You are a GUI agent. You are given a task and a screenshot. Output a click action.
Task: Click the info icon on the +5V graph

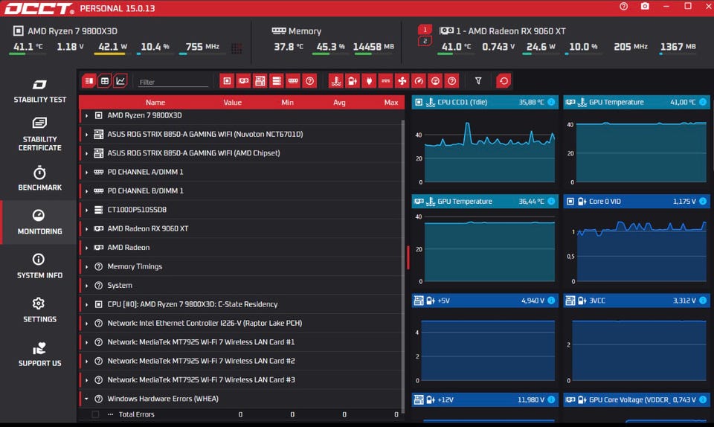(551, 301)
